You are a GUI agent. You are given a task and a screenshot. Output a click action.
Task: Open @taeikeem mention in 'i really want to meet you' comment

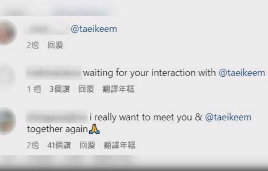pos(228,117)
